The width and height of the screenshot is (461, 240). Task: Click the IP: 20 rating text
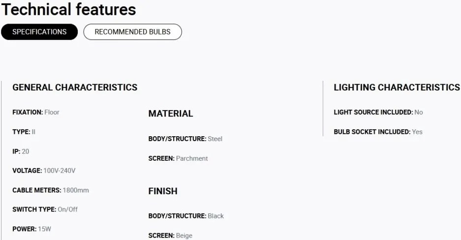(21, 151)
